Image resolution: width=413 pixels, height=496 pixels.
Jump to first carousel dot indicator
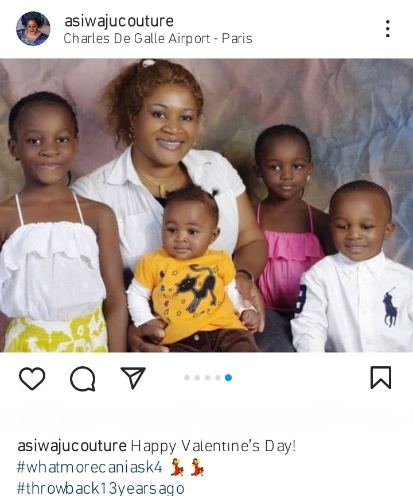[187, 378]
